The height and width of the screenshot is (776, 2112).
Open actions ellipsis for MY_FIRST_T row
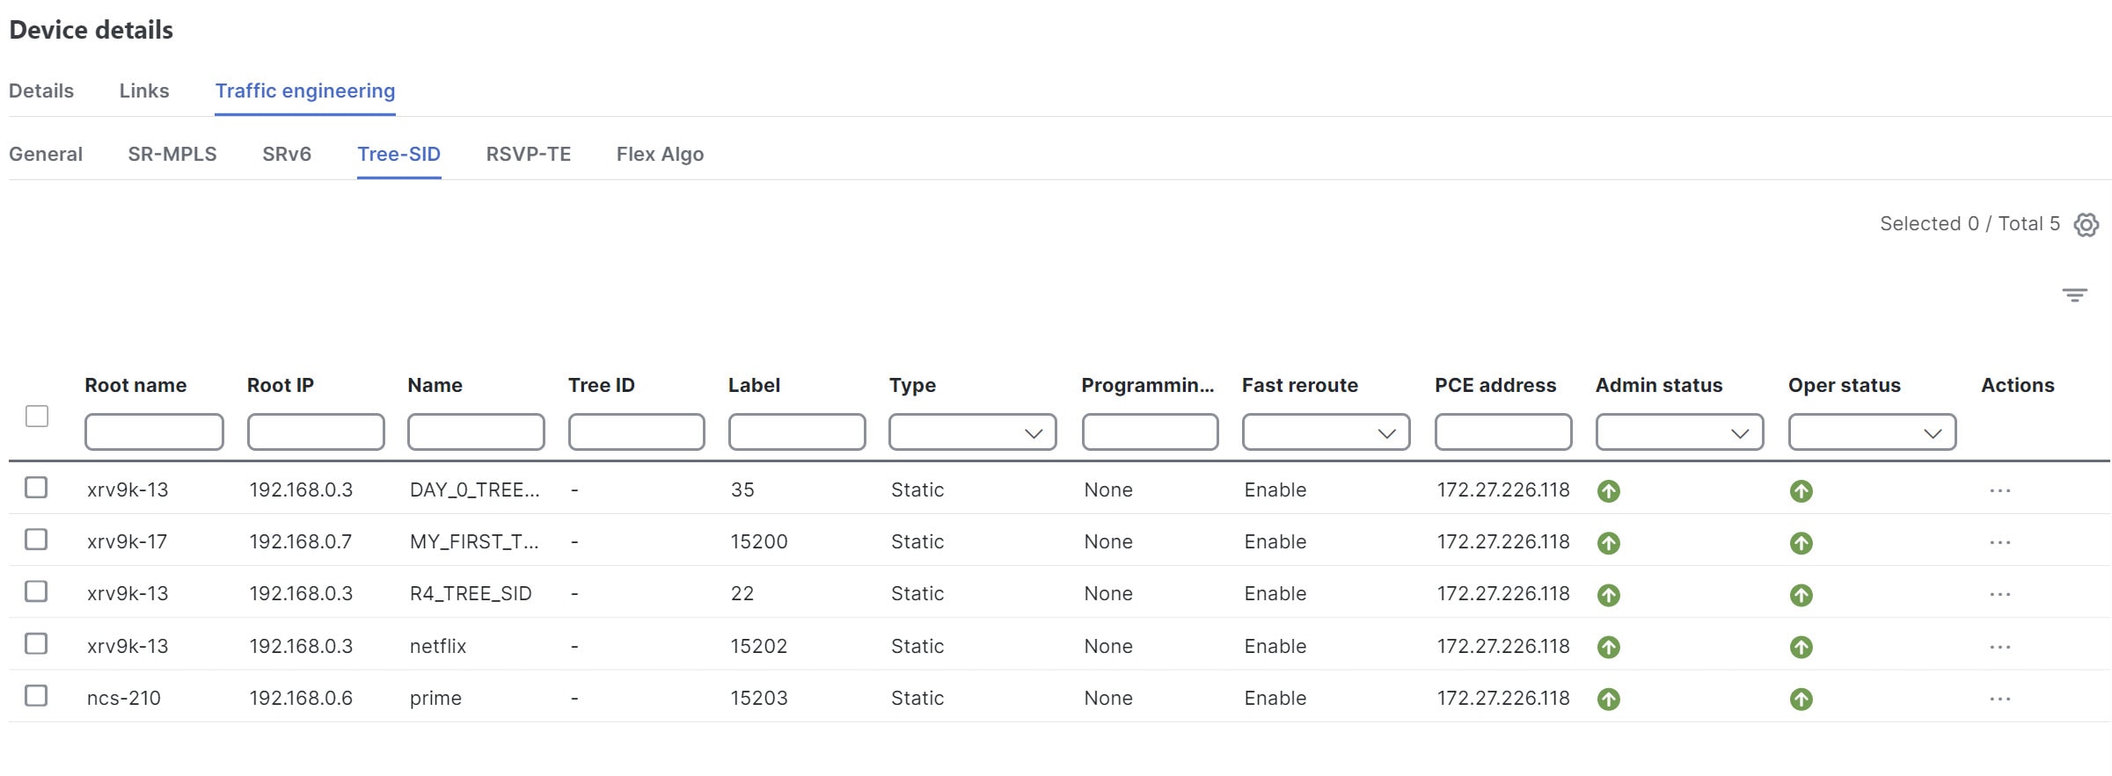coord(1999,542)
